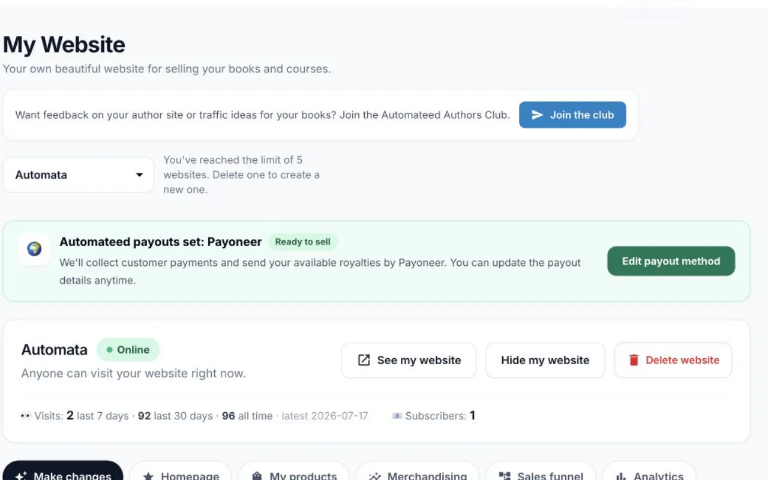Click the Online status badge

tap(128, 350)
